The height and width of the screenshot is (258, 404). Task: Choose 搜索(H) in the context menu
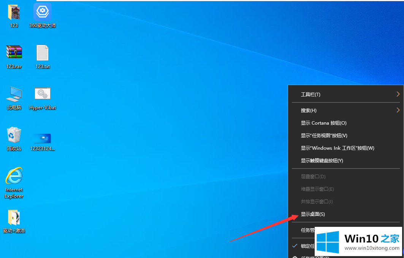(346, 111)
